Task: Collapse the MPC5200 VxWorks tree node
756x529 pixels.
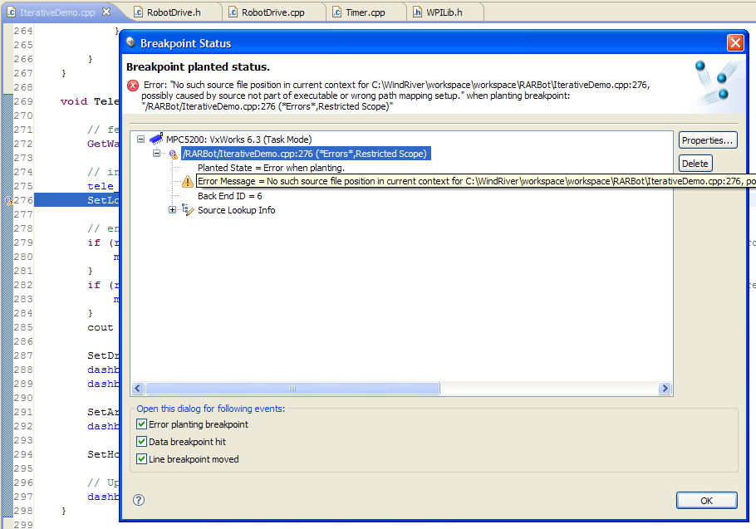Action: (x=140, y=140)
